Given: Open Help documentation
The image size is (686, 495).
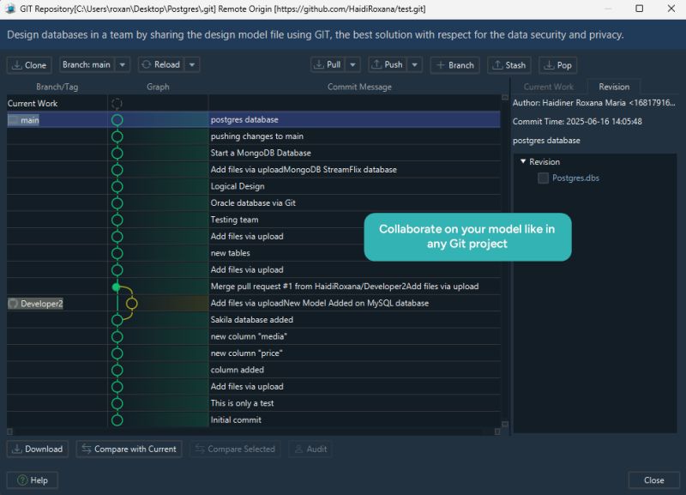Looking at the screenshot, I should coord(31,480).
